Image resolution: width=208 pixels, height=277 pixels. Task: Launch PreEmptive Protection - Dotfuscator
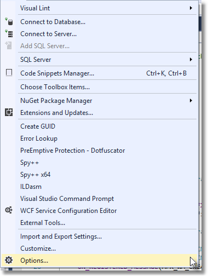[x=99, y=151]
